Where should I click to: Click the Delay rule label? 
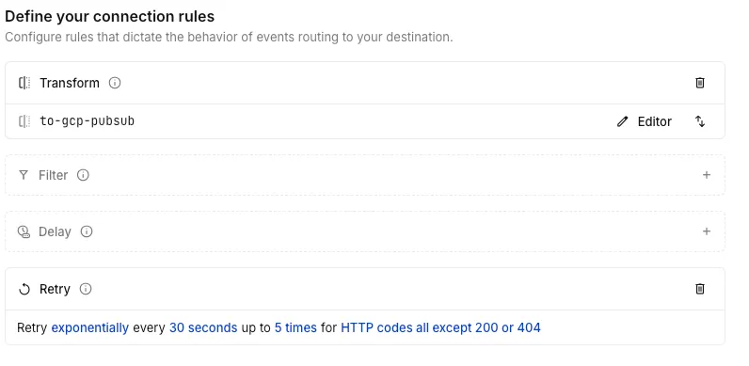coord(55,231)
